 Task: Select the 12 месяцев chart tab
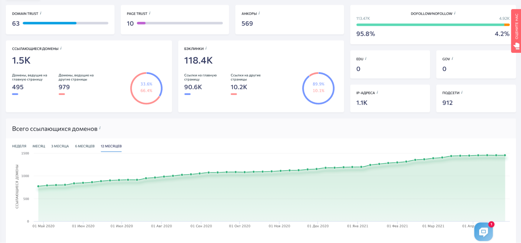[x=111, y=146]
